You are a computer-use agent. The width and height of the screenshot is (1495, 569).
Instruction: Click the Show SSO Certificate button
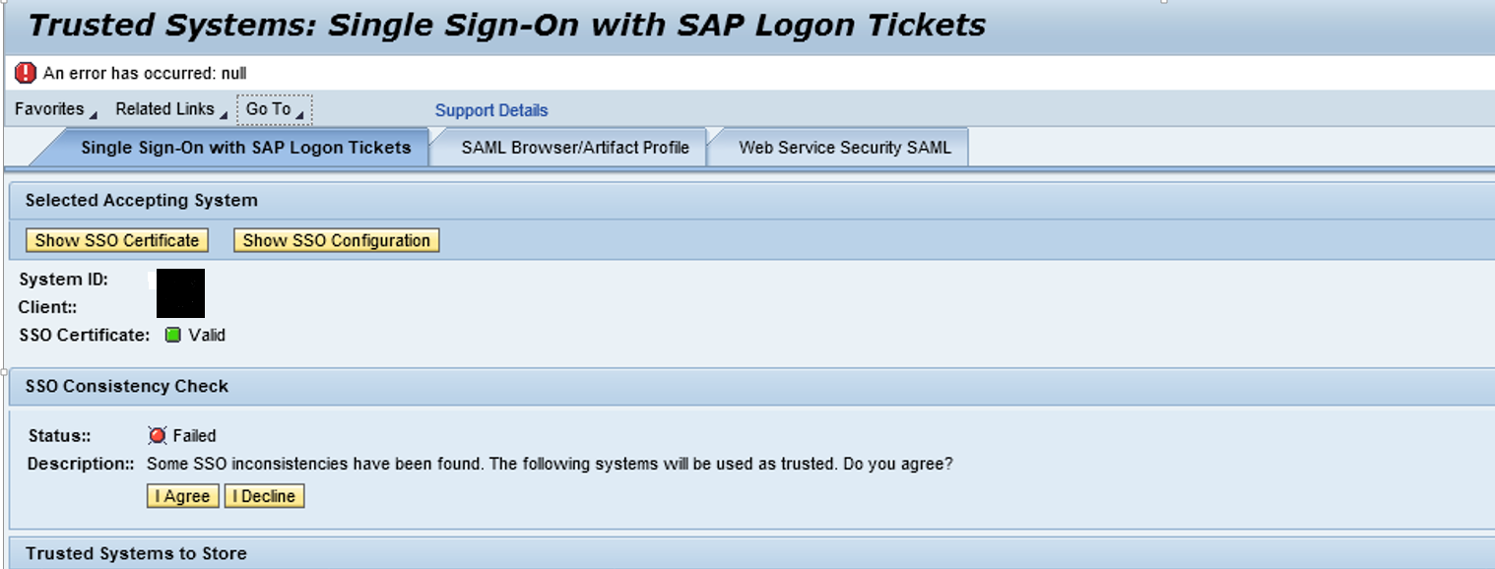[x=117, y=240]
